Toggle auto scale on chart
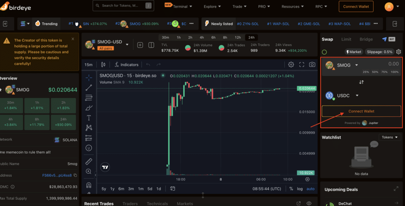 310,189
